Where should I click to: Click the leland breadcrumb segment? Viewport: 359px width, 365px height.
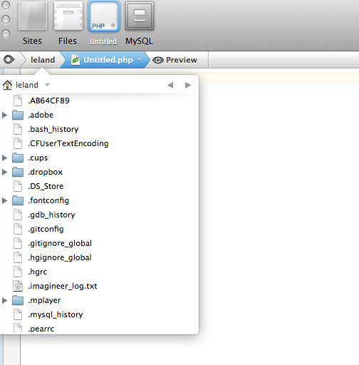[43, 60]
